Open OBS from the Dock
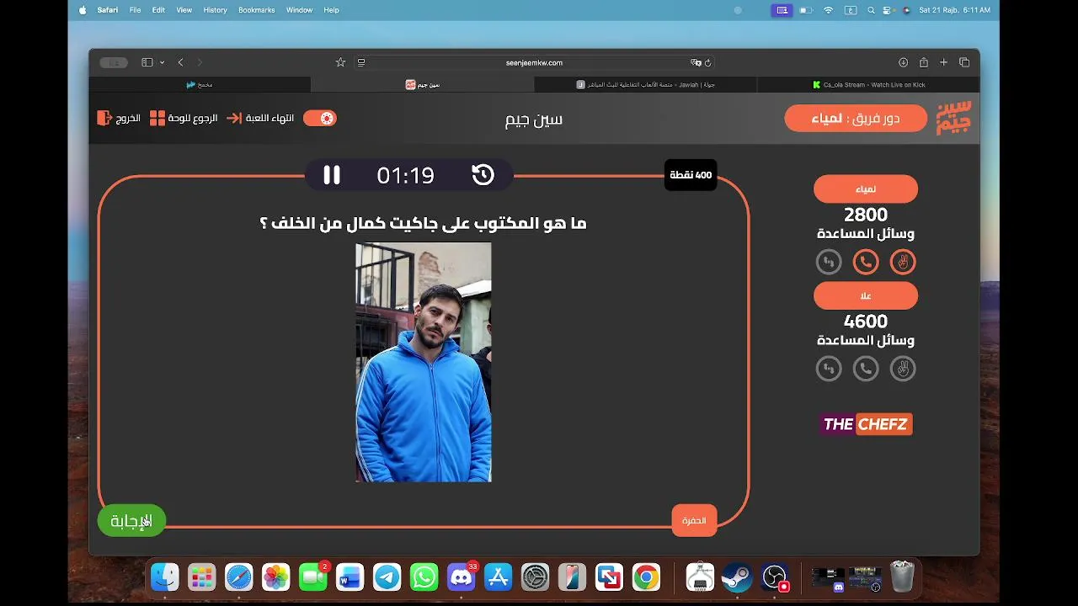This screenshot has height=606, width=1078. 774,577
